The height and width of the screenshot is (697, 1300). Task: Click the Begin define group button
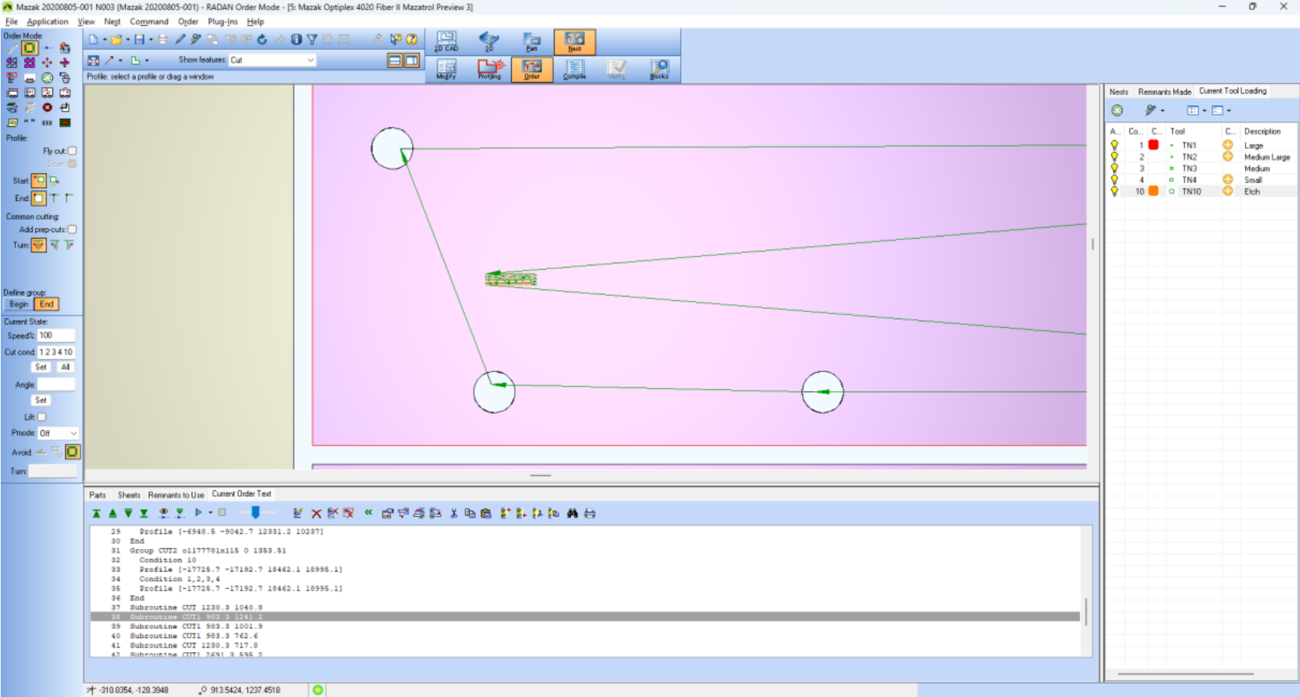click(19, 304)
